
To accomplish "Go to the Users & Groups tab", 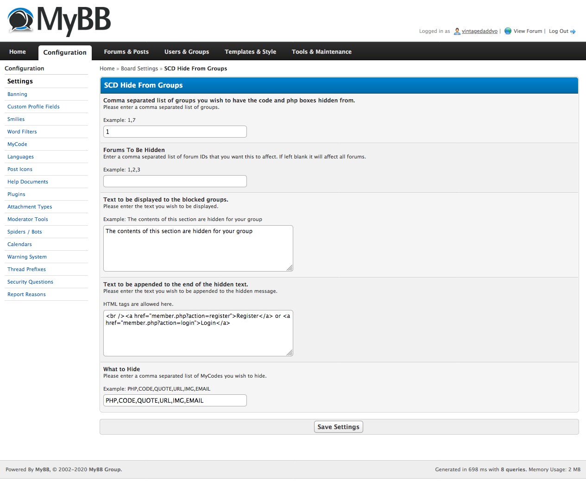I will 187,52.
